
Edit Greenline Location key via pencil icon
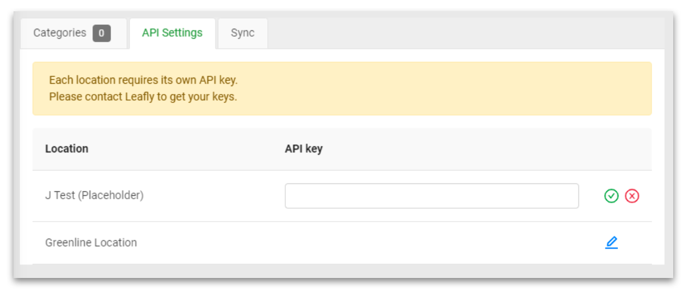pos(611,243)
